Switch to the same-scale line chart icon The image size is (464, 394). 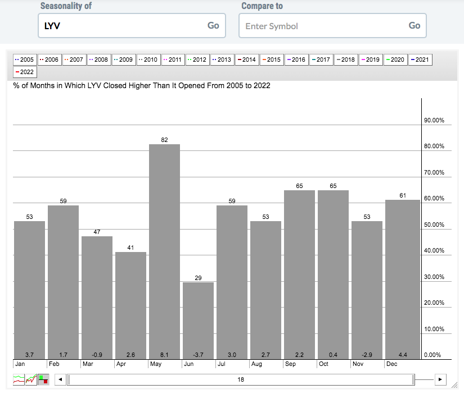pos(31,379)
